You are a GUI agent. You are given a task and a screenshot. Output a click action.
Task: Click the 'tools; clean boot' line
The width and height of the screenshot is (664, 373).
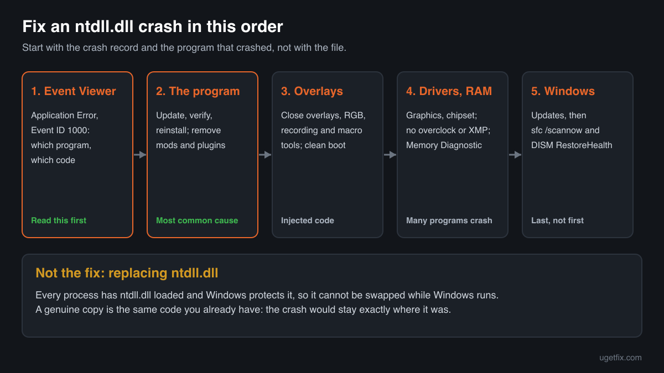click(313, 145)
